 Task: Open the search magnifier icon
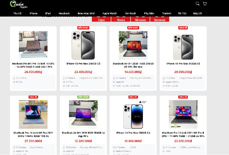click(x=198, y=4)
